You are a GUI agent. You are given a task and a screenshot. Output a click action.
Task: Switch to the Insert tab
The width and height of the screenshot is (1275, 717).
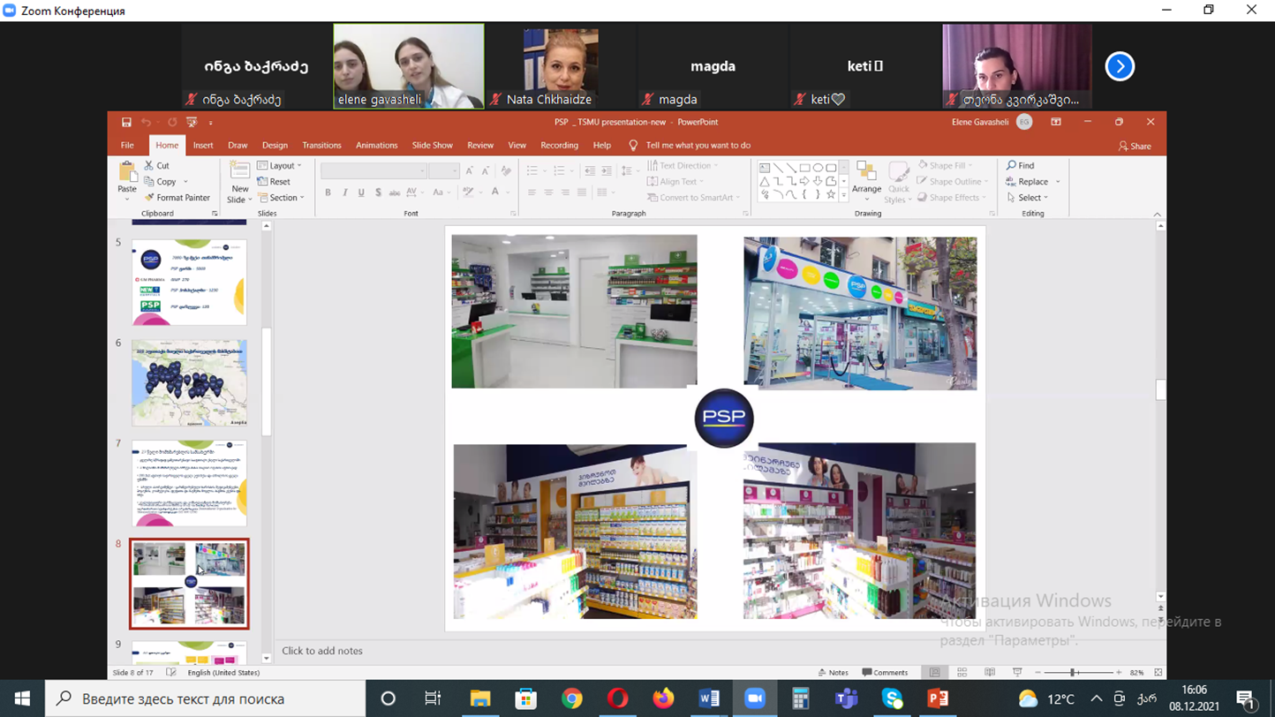click(x=203, y=146)
